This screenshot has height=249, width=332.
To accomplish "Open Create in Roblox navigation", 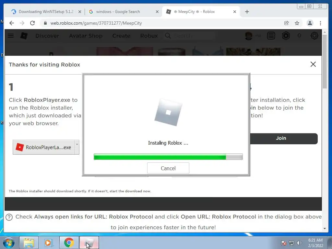I will 121,36.
